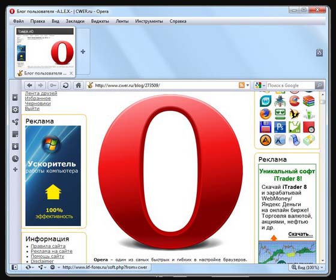
Task: Open the Справка menu
Action: coord(178,21)
